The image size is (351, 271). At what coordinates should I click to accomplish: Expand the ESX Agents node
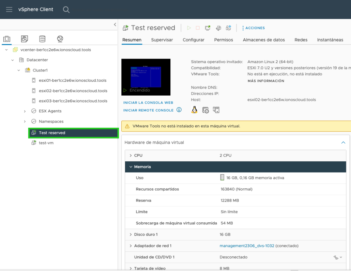25,111
